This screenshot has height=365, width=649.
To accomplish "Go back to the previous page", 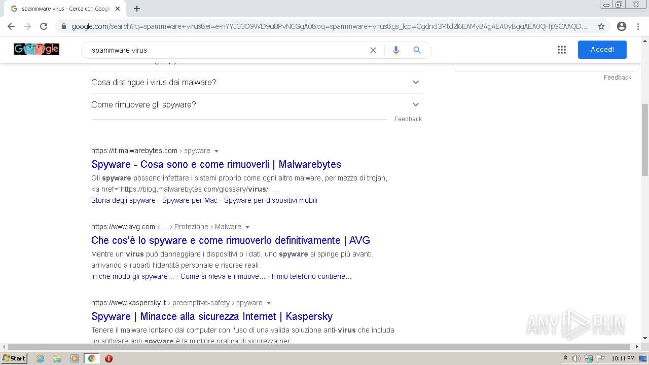I will click(11, 26).
